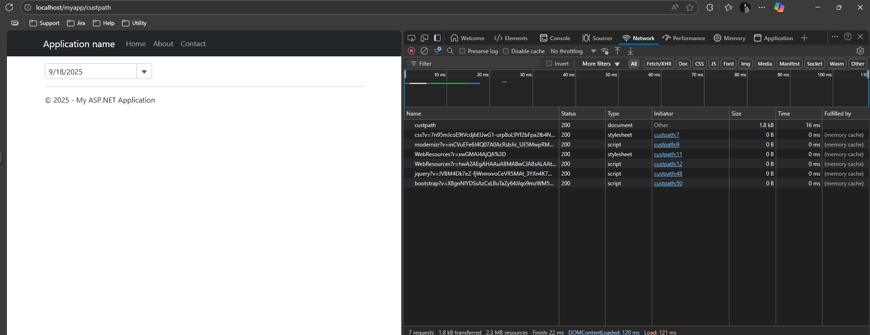The height and width of the screenshot is (335, 870).
Task: Filter requests by Font type
Action: tap(729, 64)
